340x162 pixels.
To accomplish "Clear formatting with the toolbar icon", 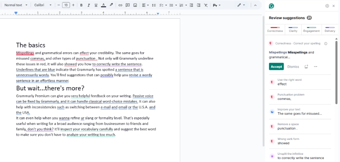I will 206,5.
